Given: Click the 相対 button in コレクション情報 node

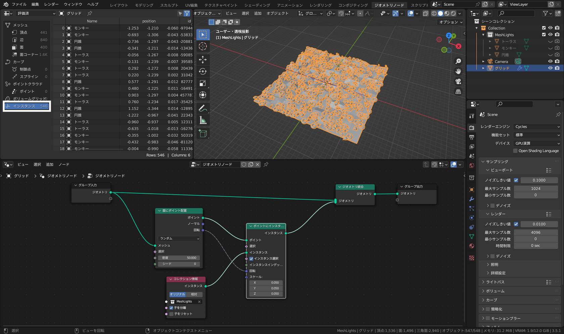Looking at the screenshot, I should pyautogui.click(x=194, y=294).
